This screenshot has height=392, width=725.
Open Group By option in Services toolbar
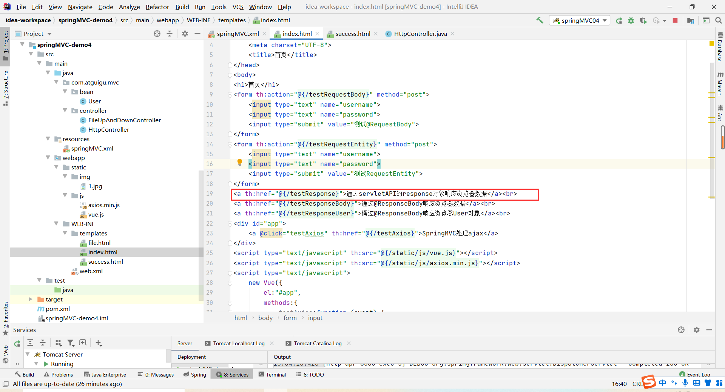coord(58,343)
